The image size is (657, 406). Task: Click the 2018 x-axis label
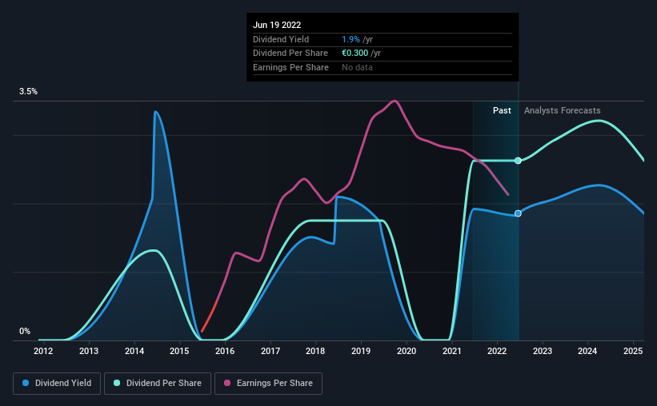[315, 351]
